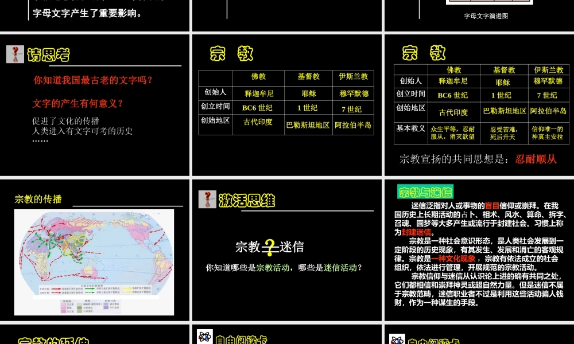Click the 创立时间 label in the three-row 宗教 table

click(x=215, y=107)
